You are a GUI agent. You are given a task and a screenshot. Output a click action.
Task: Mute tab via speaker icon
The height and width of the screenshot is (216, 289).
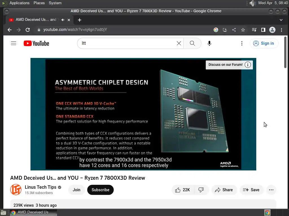[x=63, y=20]
